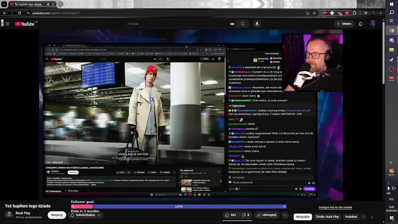Show hidden system tray icons chevron
The image size is (398, 224).
[x=389, y=183]
